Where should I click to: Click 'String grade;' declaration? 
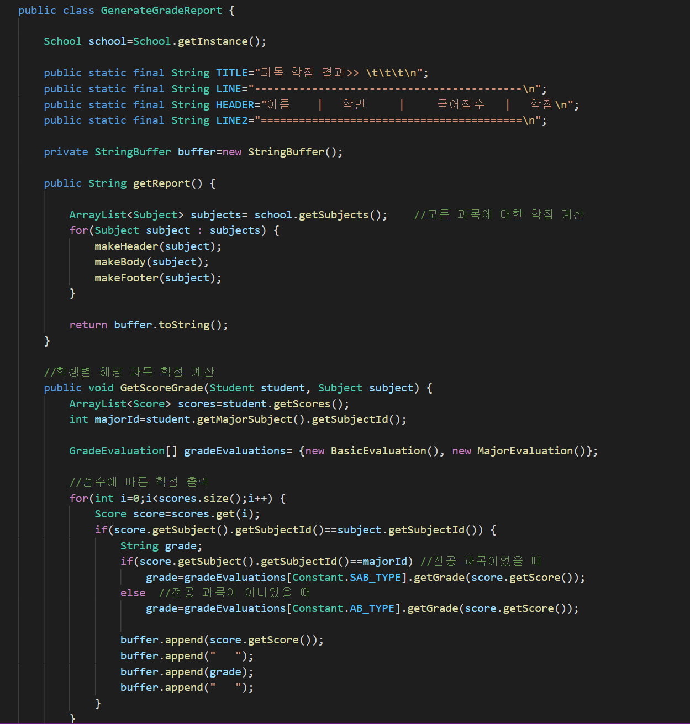[x=161, y=546]
